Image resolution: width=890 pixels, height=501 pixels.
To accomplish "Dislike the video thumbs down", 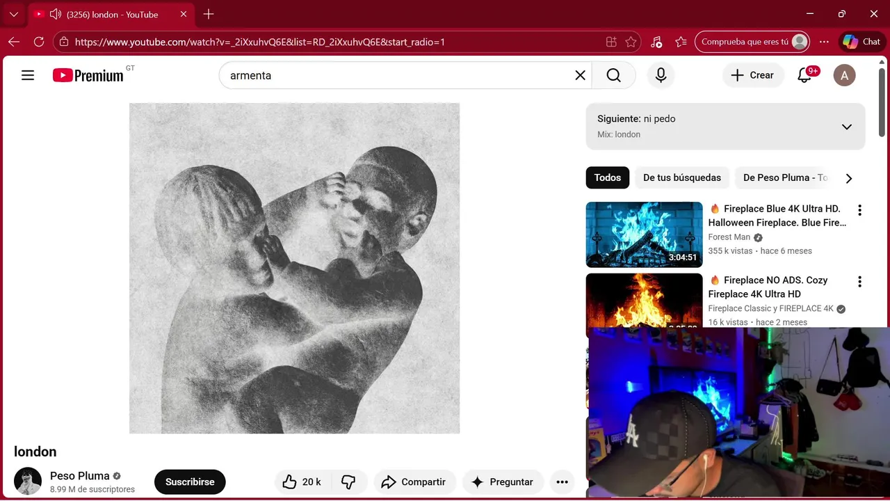I will click(x=348, y=482).
